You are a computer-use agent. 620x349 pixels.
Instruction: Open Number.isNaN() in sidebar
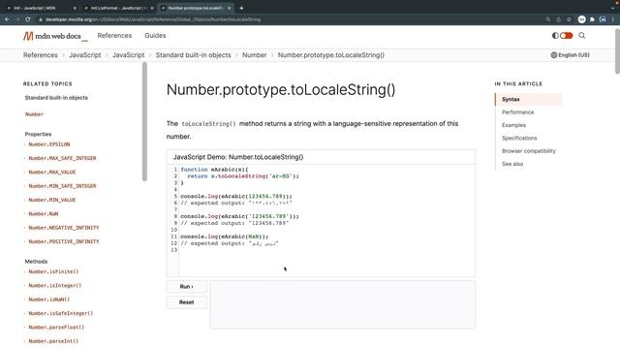(x=48, y=300)
